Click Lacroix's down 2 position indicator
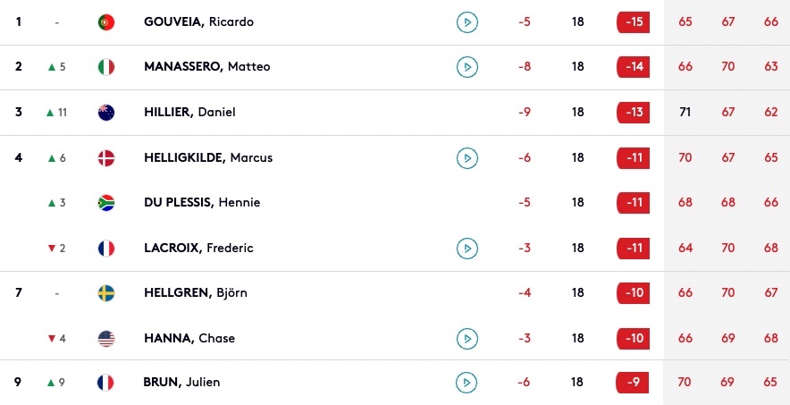The width and height of the screenshot is (790, 405). click(x=56, y=249)
